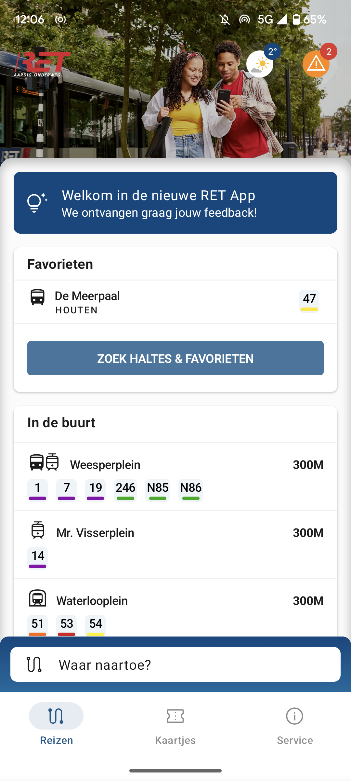Open the Weesperplein stop entry
351x781 pixels.
click(x=175, y=465)
